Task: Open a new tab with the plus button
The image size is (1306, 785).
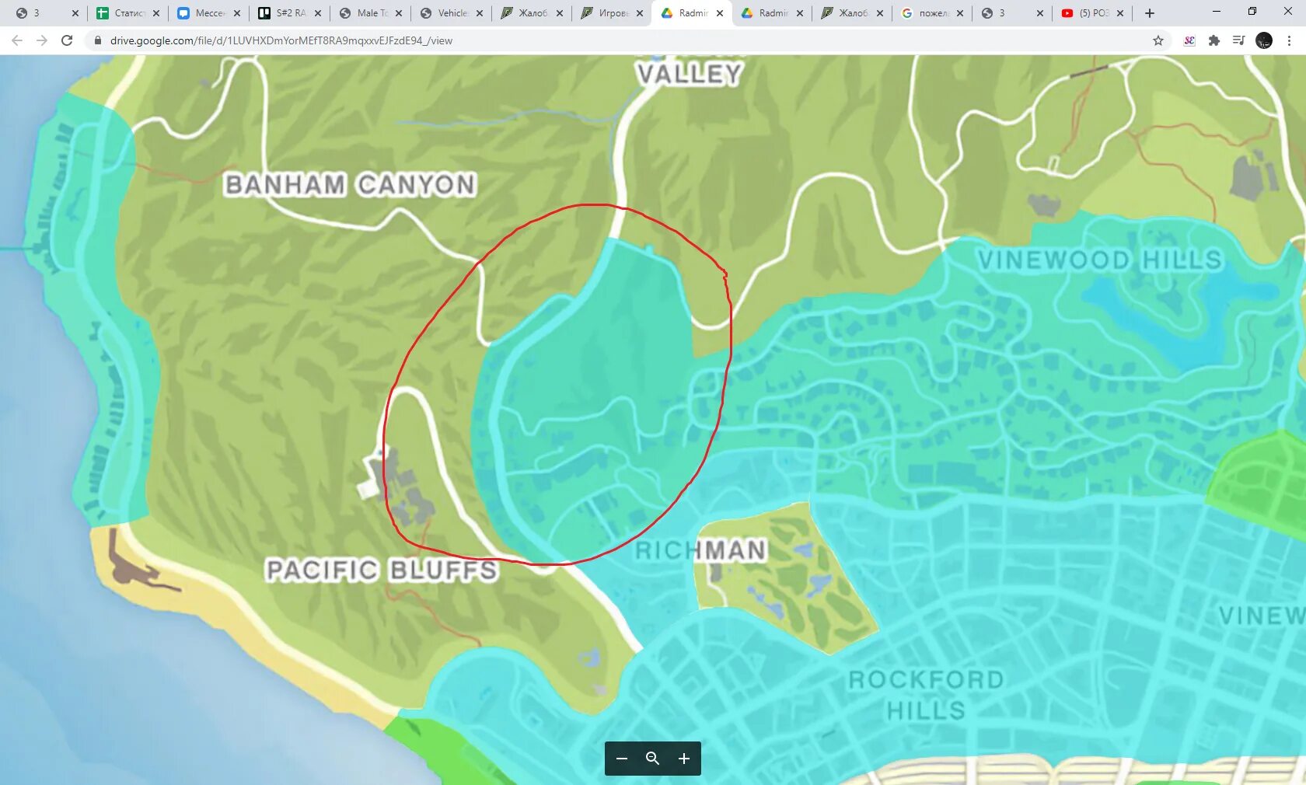Action: (x=1150, y=13)
